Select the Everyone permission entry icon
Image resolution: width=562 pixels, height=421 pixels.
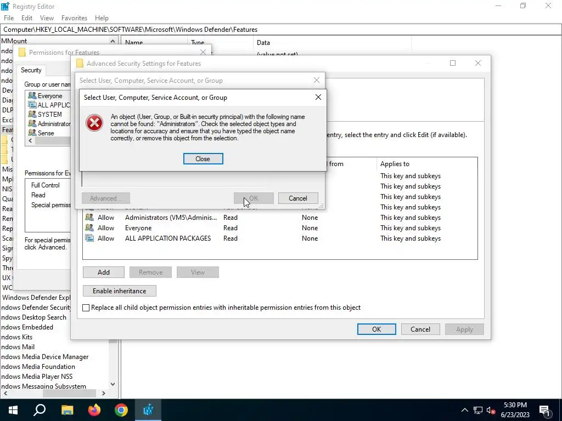(89, 227)
